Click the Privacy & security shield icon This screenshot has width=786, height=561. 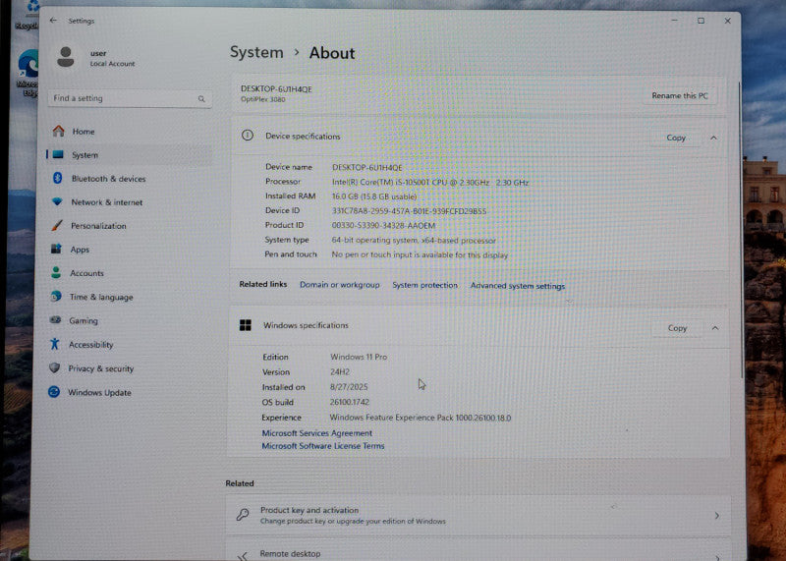(x=54, y=368)
